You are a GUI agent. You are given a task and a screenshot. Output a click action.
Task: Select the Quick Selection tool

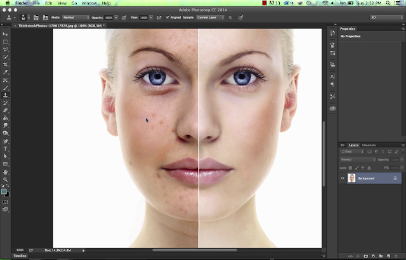(5, 57)
